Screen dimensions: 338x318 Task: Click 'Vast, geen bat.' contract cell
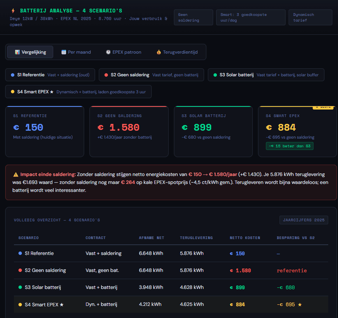click(102, 270)
